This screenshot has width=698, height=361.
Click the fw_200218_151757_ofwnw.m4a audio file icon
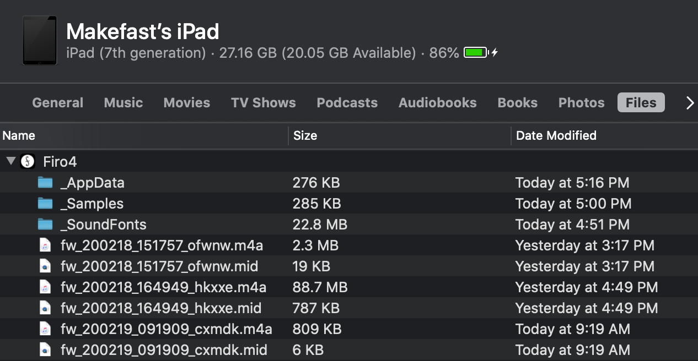pyautogui.click(x=46, y=245)
